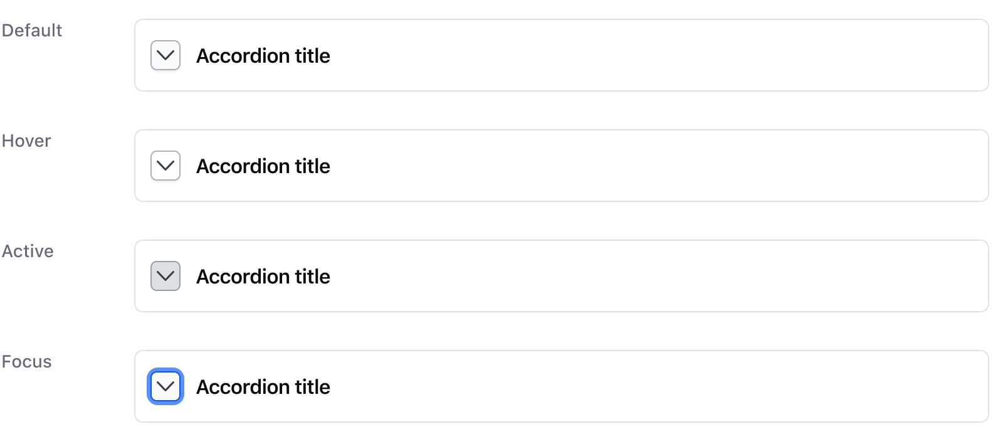1003x434 pixels.
Task: Click the gray-filled active chevron button
Action: 164,276
